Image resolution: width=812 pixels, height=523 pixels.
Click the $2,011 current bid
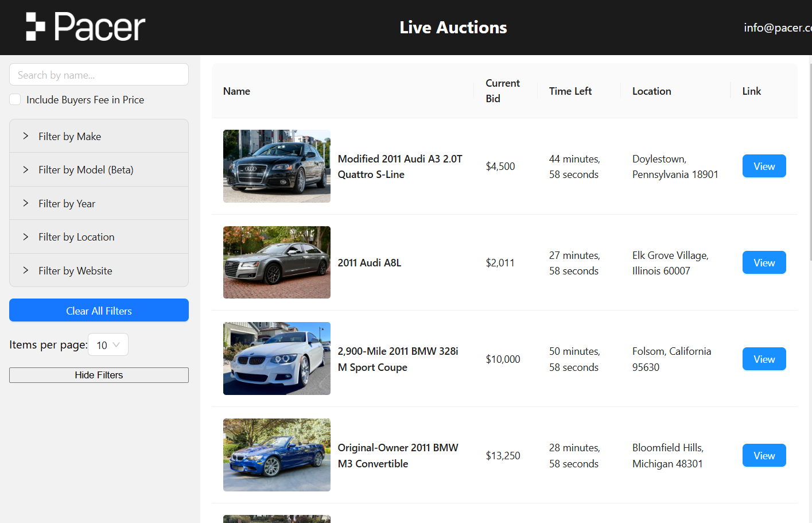(500, 262)
